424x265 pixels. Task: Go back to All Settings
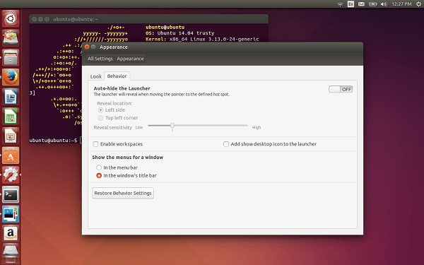click(100, 59)
